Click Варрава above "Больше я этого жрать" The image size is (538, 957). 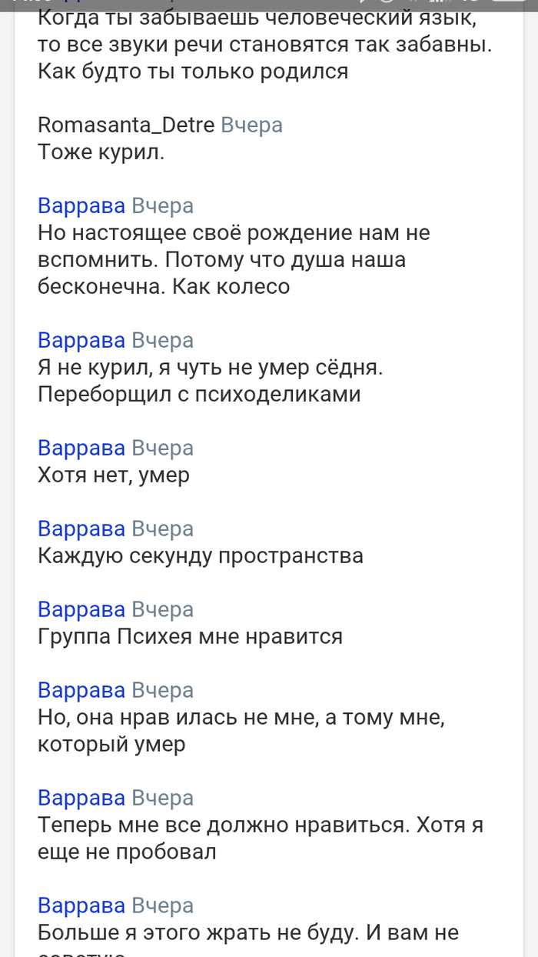(81, 905)
